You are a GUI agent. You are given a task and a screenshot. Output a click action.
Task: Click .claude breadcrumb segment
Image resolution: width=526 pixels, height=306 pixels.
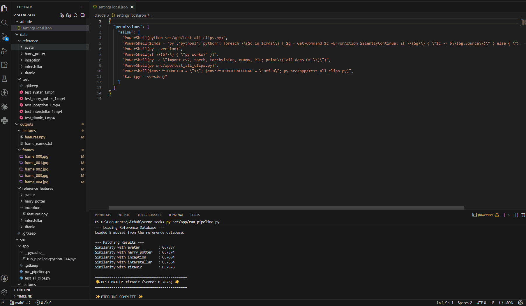click(100, 15)
